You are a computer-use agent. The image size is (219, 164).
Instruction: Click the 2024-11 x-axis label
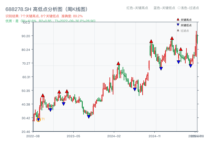tap(155, 136)
